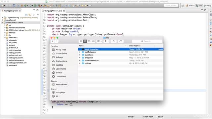The height and width of the screenshot is (119, 212).
Task: Click the New Java Class green icon
Action: point(25,6)
